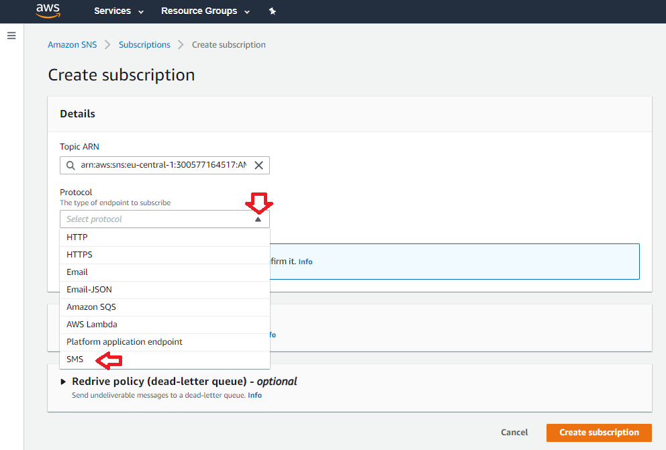The width and height of the screenshot is (666, 450).
Task: Pick Email-JSON from the list
Action: point(89,289)
